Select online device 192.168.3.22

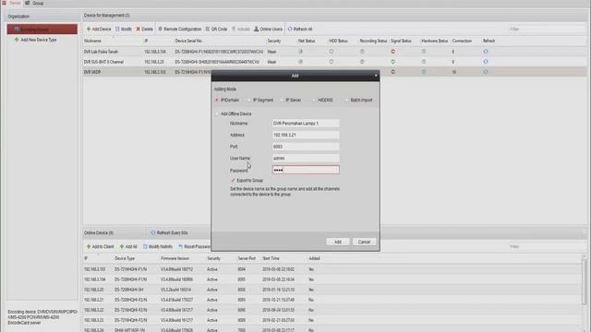tap(332, 310)
